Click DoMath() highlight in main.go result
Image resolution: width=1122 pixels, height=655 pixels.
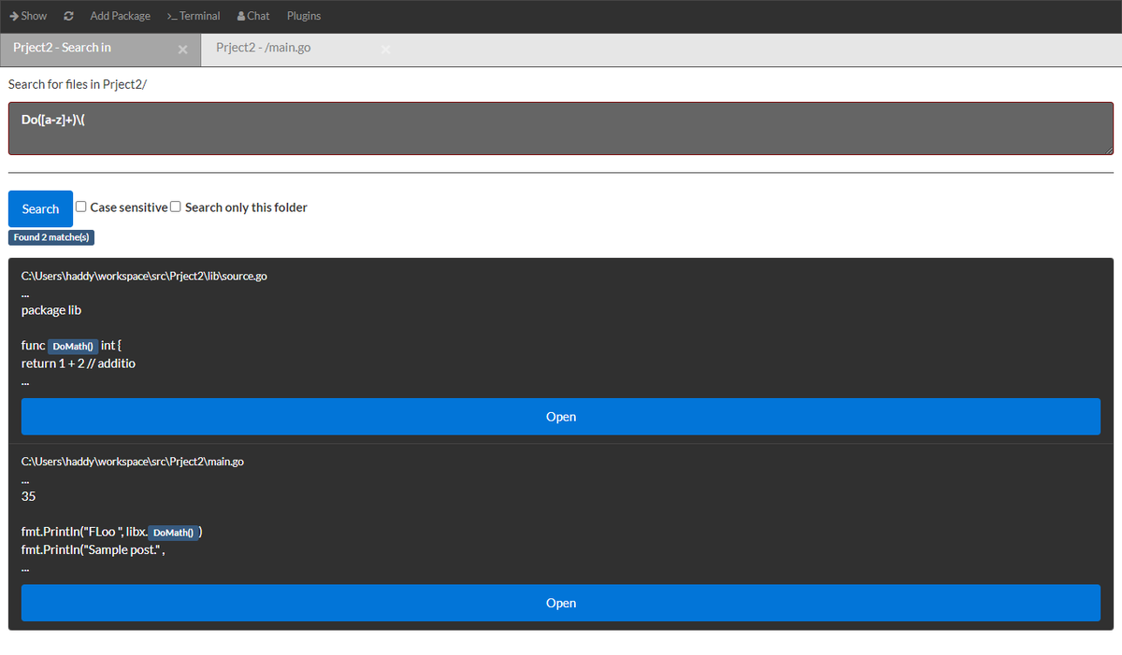(173, 533)
